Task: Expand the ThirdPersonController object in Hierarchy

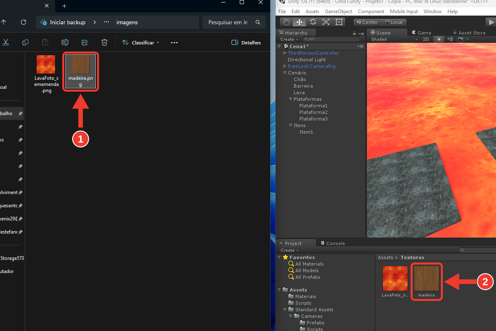Action: [285, 53]
